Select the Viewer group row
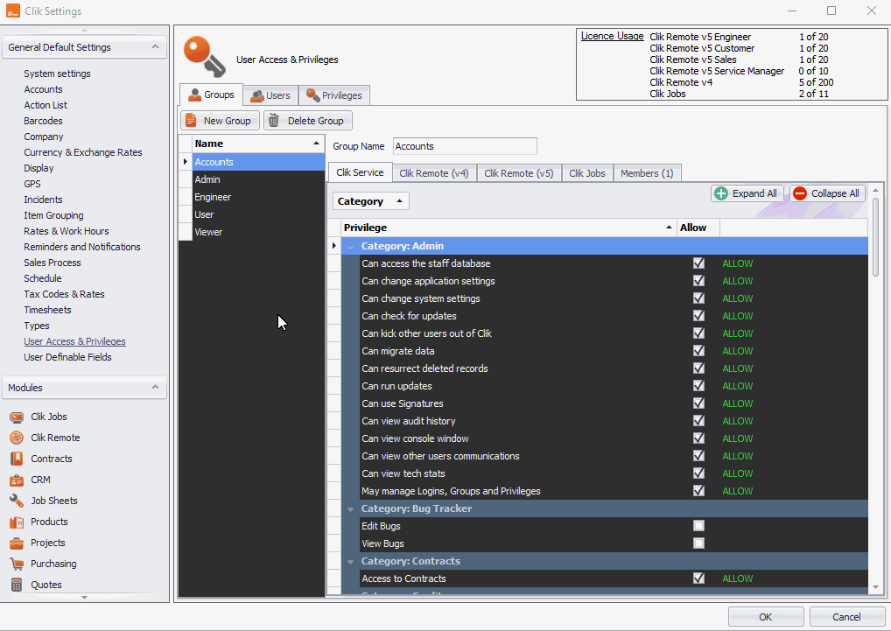Viewport: 891px width, 631px height. (x=258, y=232)
